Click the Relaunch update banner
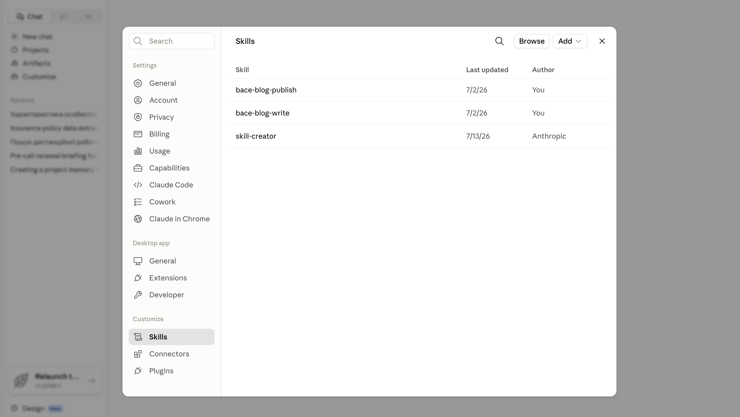This screenshot has width=740, height=417. point(55,380)
